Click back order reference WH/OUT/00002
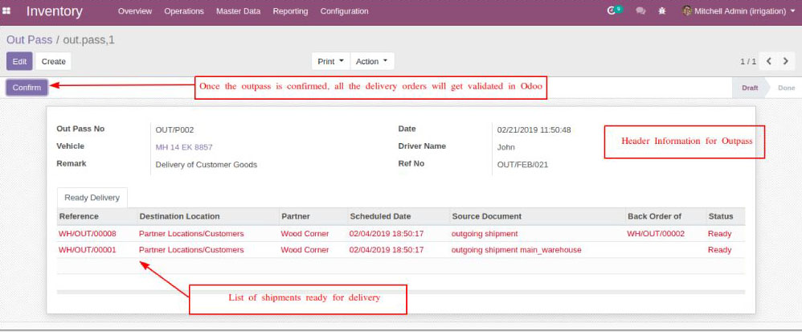 (x=656, y=234)
